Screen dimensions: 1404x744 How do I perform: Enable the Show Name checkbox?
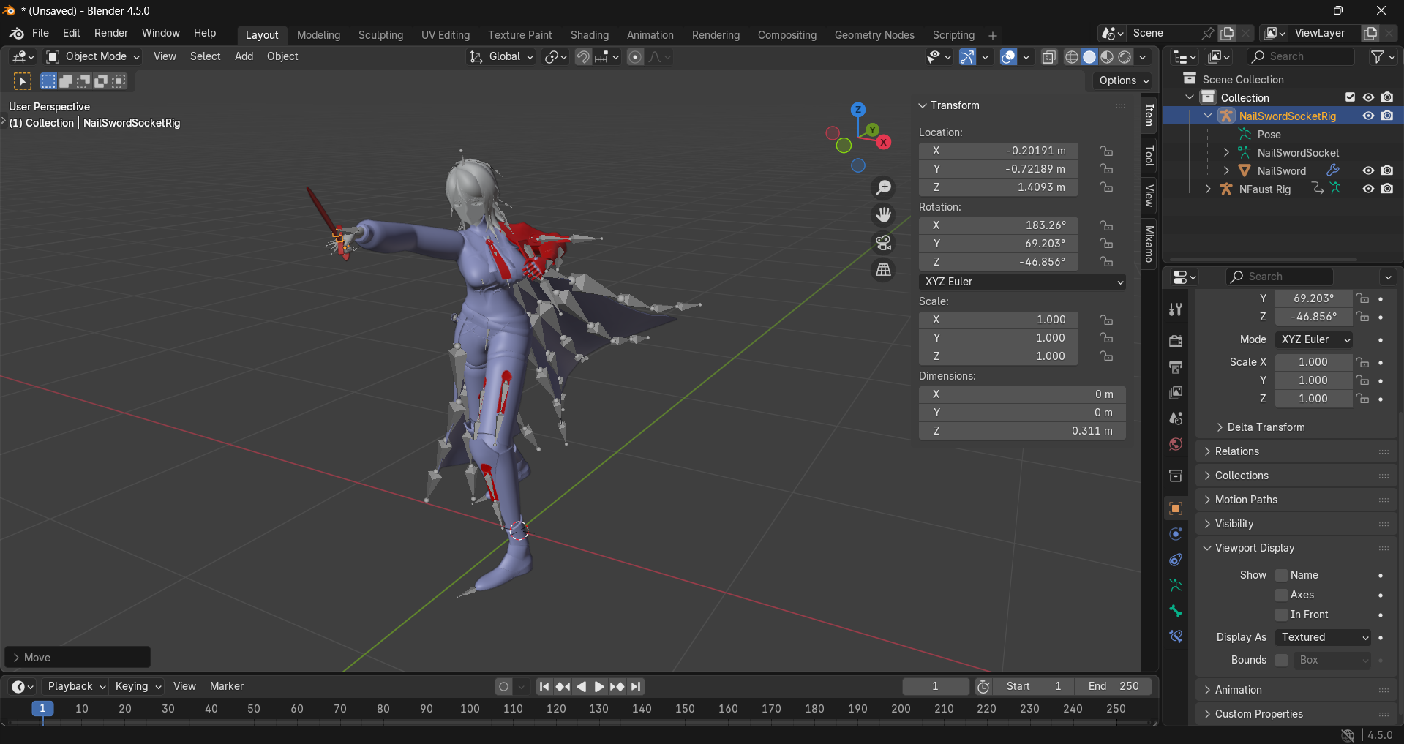[x=1281, y=575]
